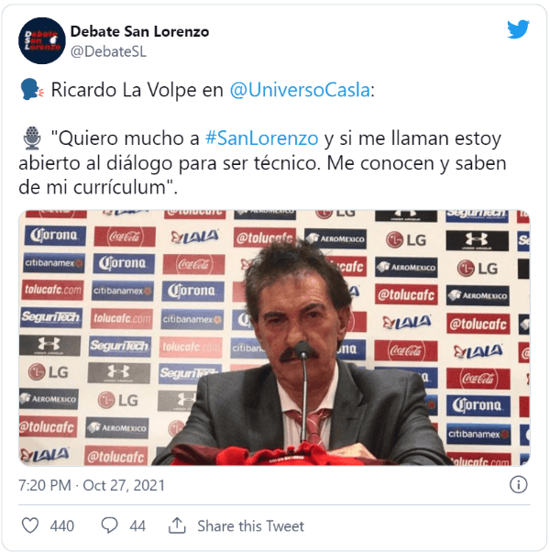
Task: Open Debate San Lorenzo profile avatar
Action: click(x=42, y=40)
